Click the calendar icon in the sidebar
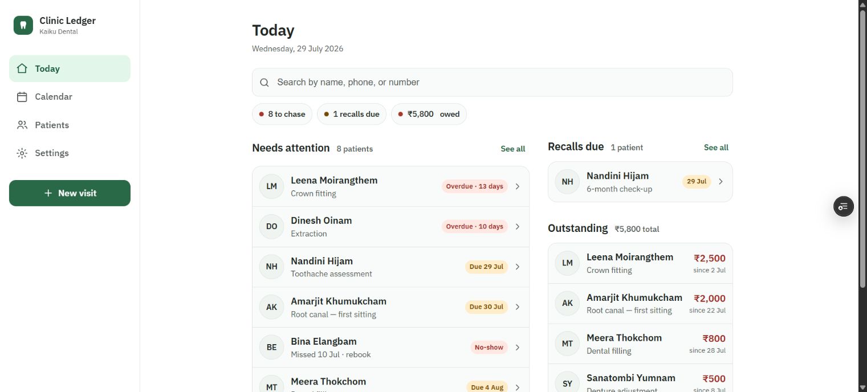 click(22, 97)
